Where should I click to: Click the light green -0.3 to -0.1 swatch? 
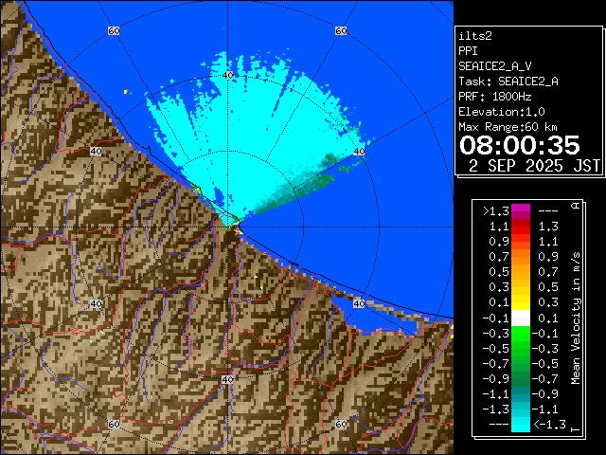(520, 333)
